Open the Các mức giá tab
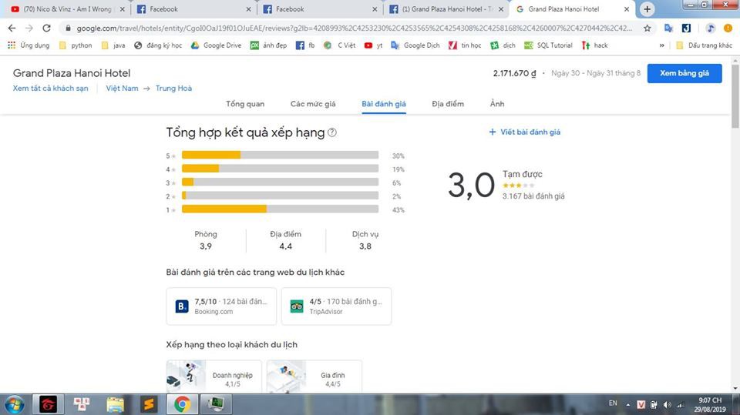The height and width of the screenshot is (415, 740). pyautogui.click(x=313, y=104)
